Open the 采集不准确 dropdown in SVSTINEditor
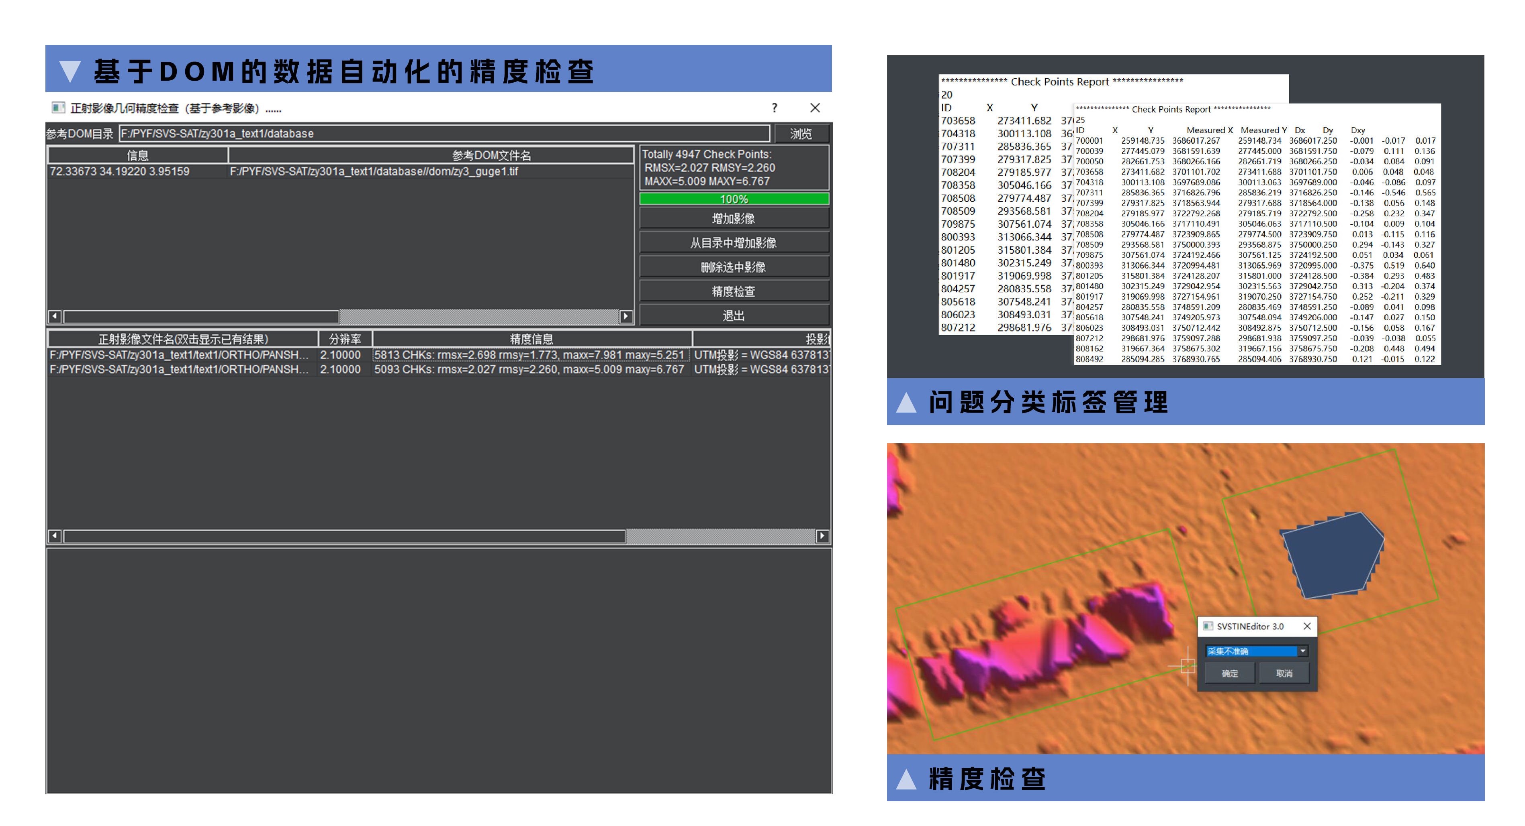Image resolution: width=1525 pixels, height=826 pixels. [x=1302, y=651]
